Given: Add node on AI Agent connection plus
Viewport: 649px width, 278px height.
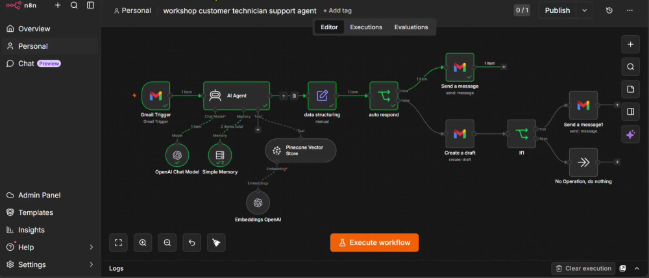Looking at the screenshot, I should 284,95.
